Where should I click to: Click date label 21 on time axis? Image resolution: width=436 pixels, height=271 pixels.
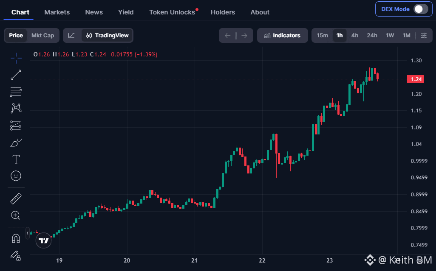coord(194,260)
